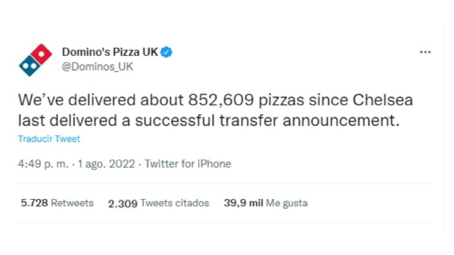Click the Traducir Tweet link
The image size is (454, 255).
pos(49,139)
